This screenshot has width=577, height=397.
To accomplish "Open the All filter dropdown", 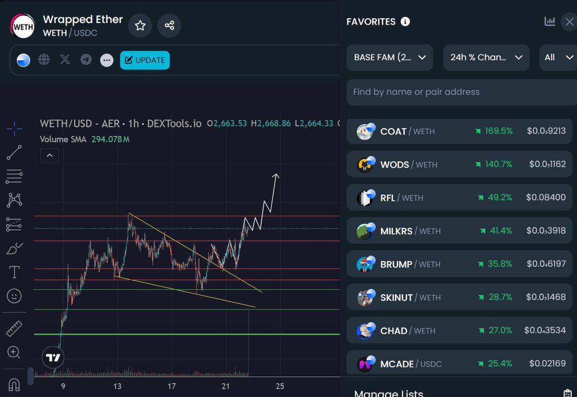I will [x=558, y=58].
